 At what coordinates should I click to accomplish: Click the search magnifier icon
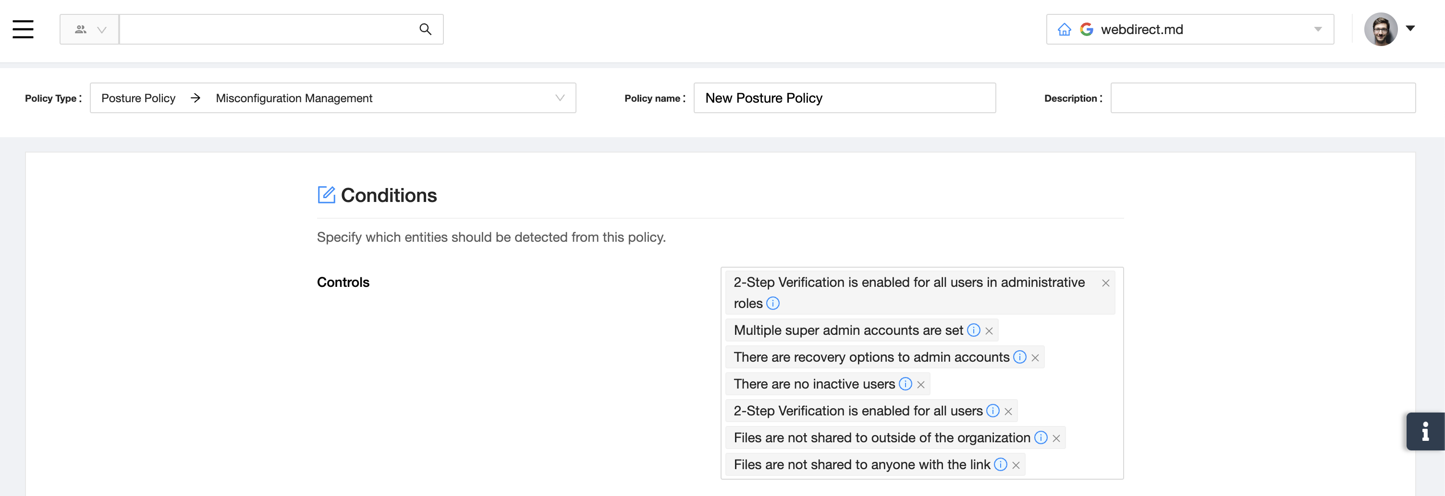(x=425, y=29)
